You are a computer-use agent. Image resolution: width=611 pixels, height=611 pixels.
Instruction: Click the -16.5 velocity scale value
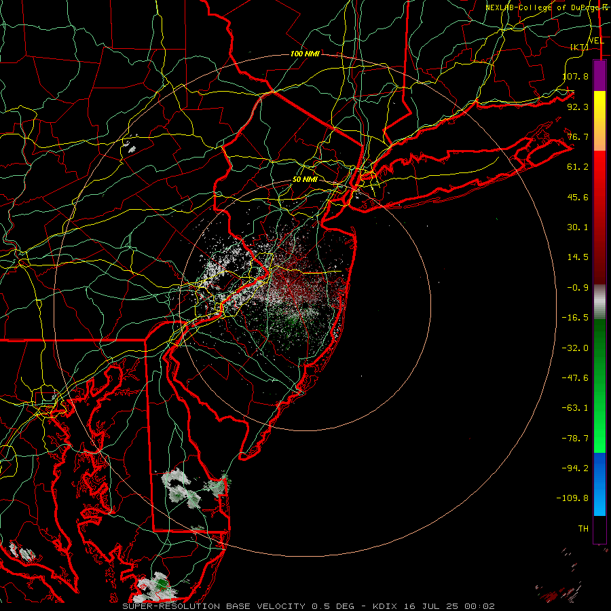tap(575, 318)
